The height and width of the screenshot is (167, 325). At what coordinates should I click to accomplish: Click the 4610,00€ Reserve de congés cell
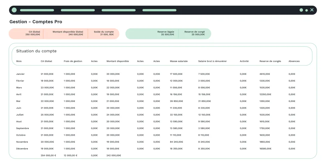click(265, 74)
